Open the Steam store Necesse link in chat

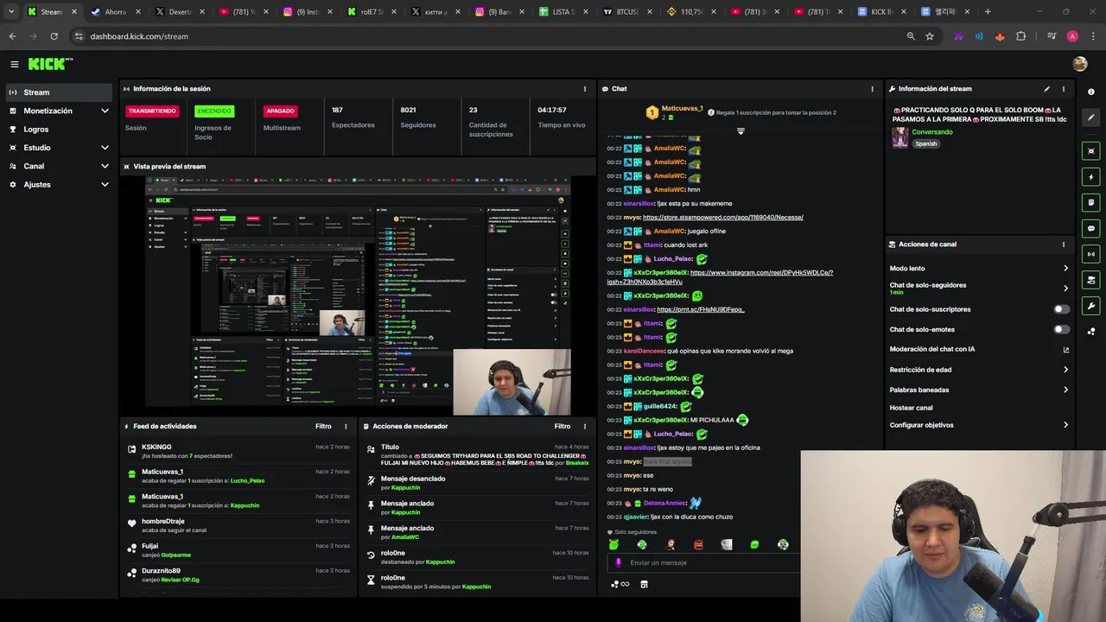[723, 218]
